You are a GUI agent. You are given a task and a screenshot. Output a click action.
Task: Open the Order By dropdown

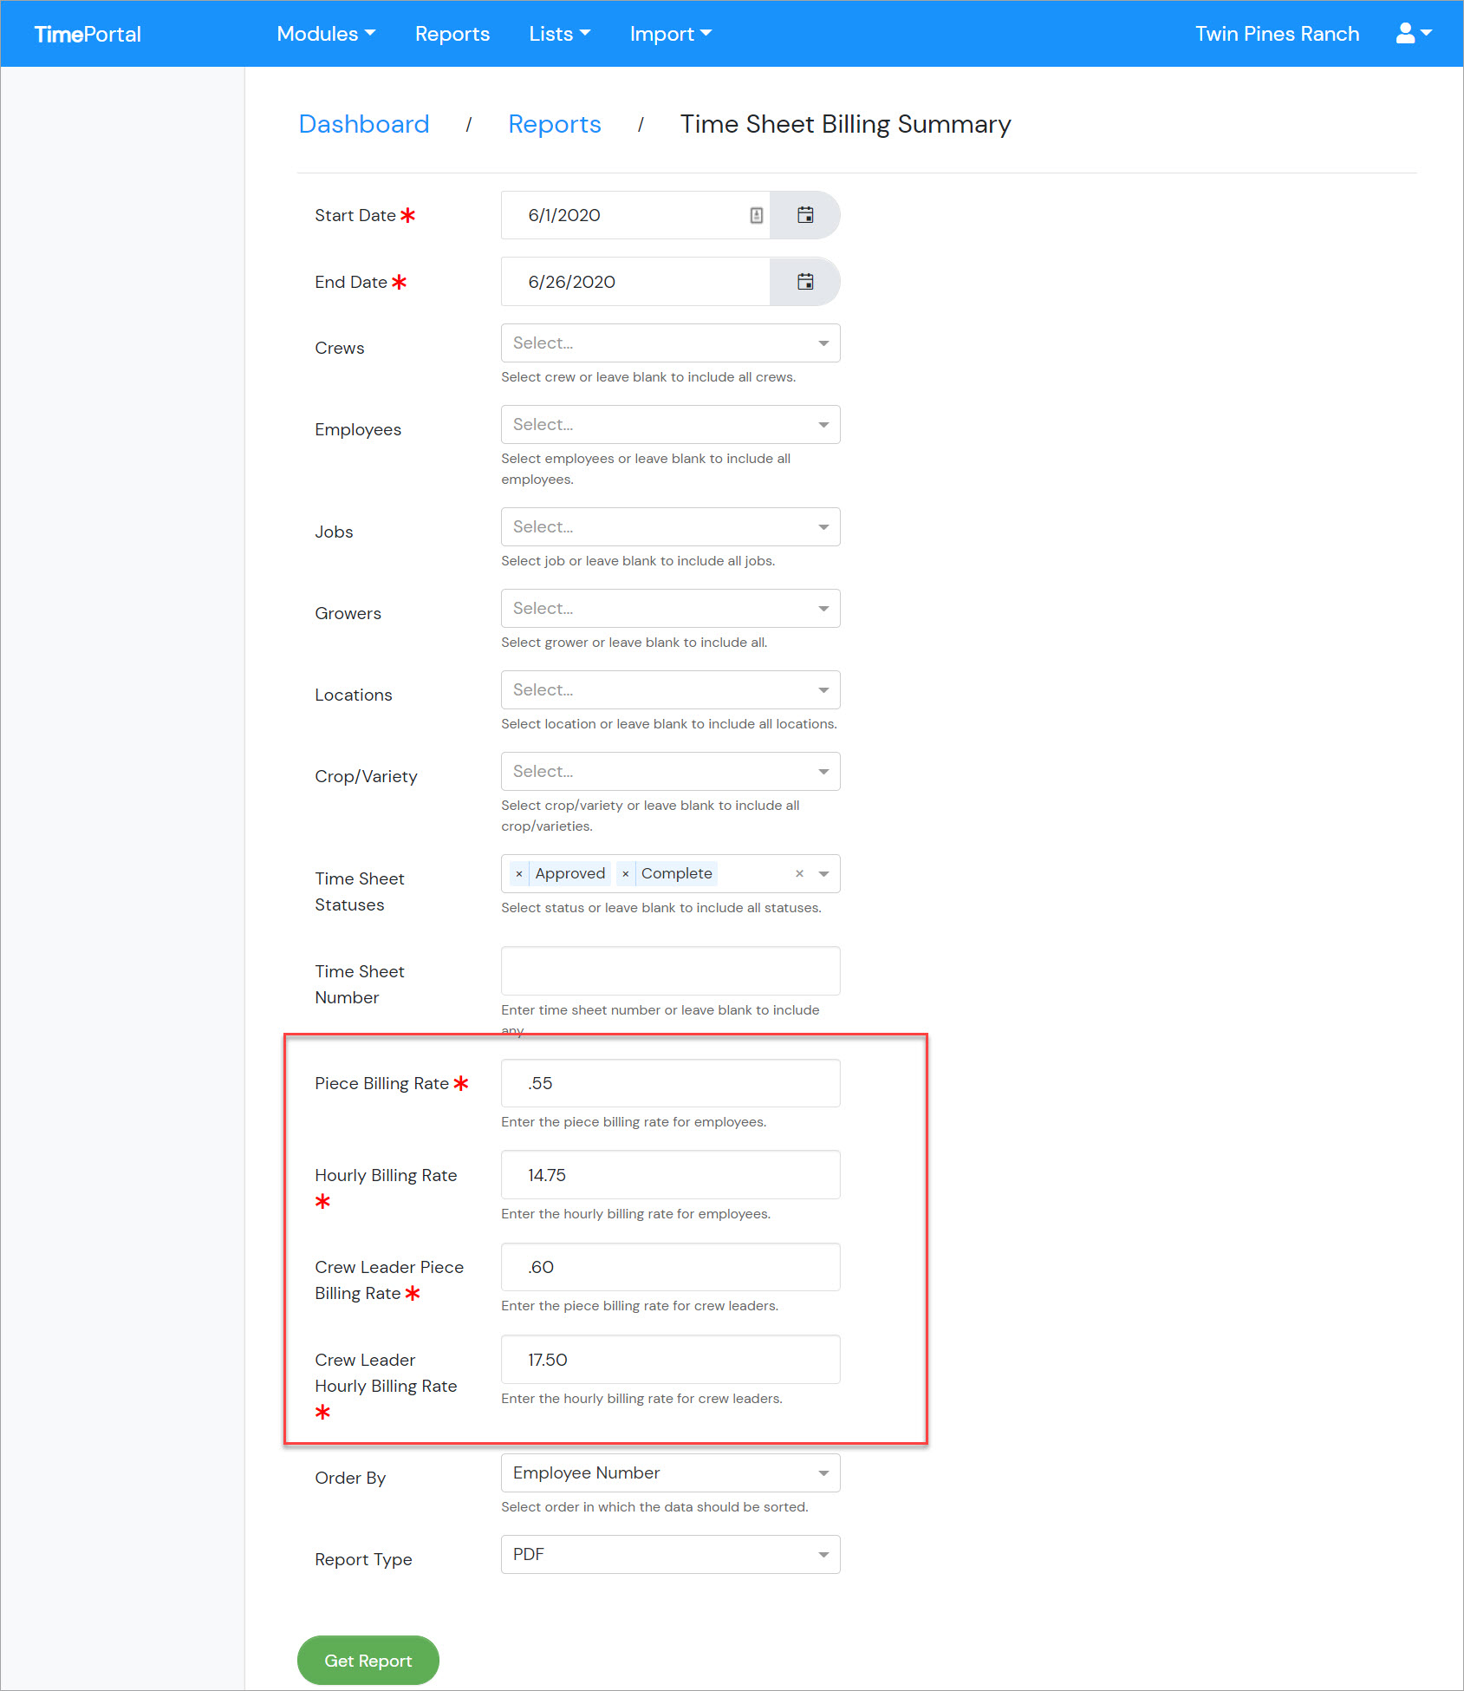point(670,1473)
